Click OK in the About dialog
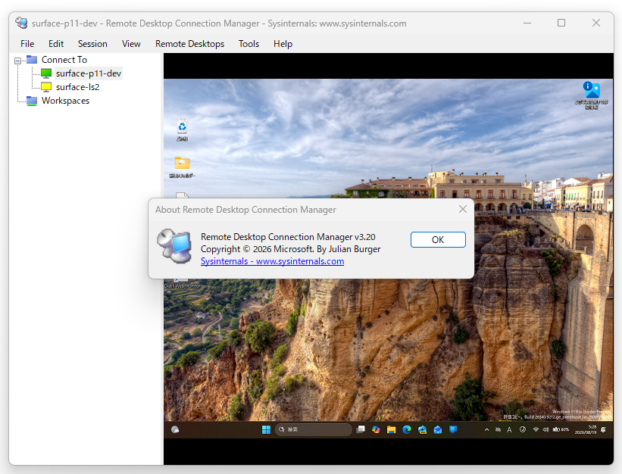The width and height of the screenshot is (622, 474). point(438,240)
